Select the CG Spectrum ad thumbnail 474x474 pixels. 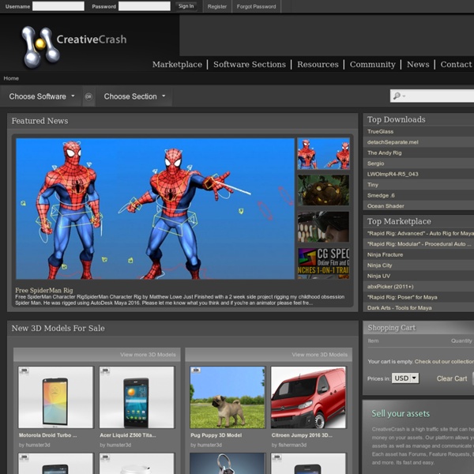point(323,263)
